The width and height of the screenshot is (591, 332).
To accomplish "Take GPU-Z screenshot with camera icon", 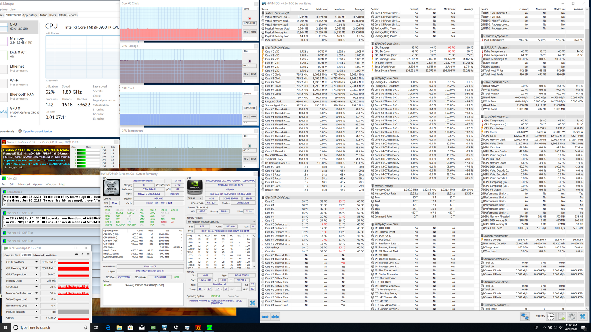I will coord(77,254).
